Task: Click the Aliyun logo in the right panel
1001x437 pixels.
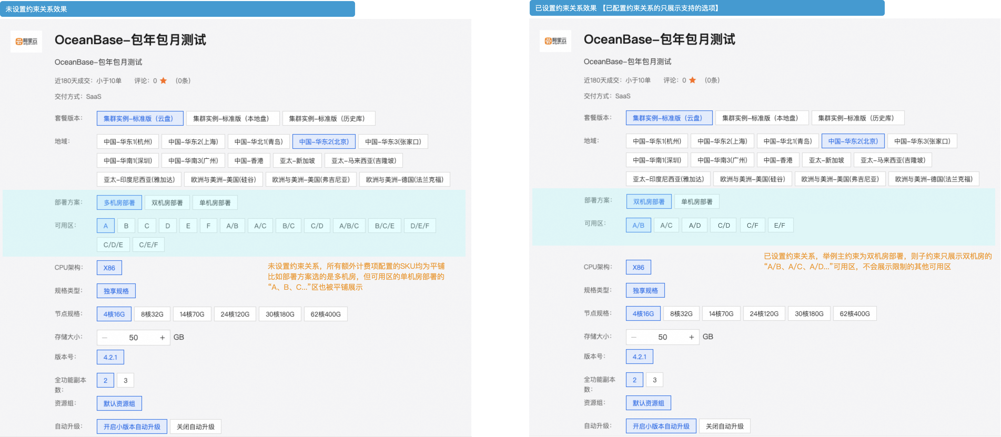Action: coord(555,41)
